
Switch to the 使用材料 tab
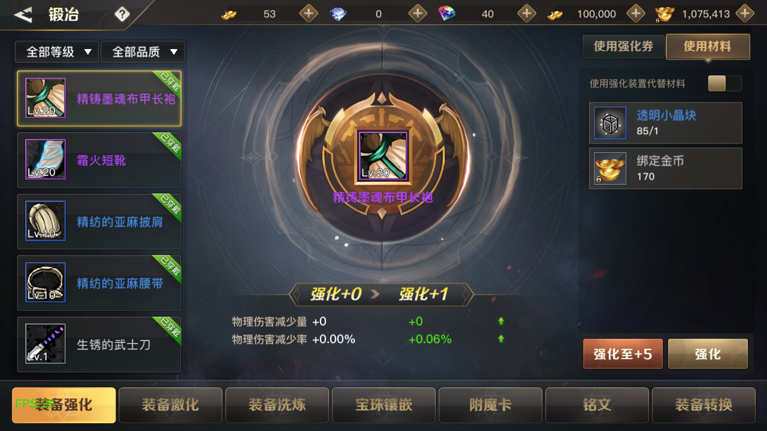(x=708, y=47)
